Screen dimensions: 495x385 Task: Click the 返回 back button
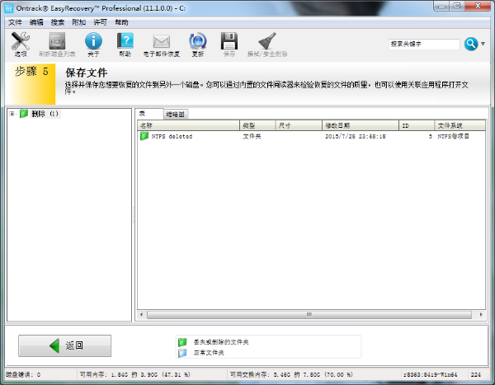(64, 345)
